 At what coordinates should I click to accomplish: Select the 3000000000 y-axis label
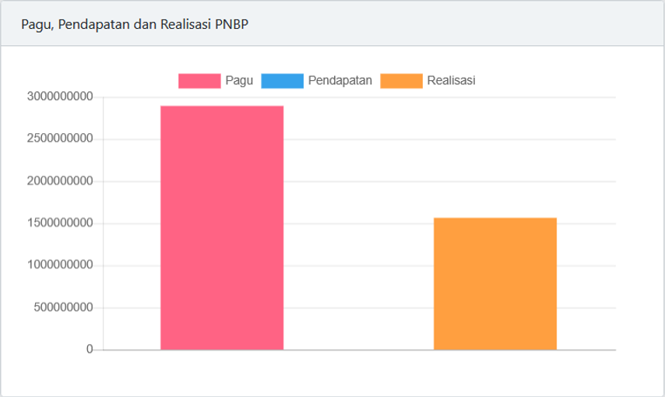60,97
